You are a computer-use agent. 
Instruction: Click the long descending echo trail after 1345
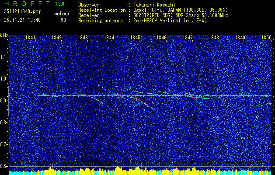point(142,103)
